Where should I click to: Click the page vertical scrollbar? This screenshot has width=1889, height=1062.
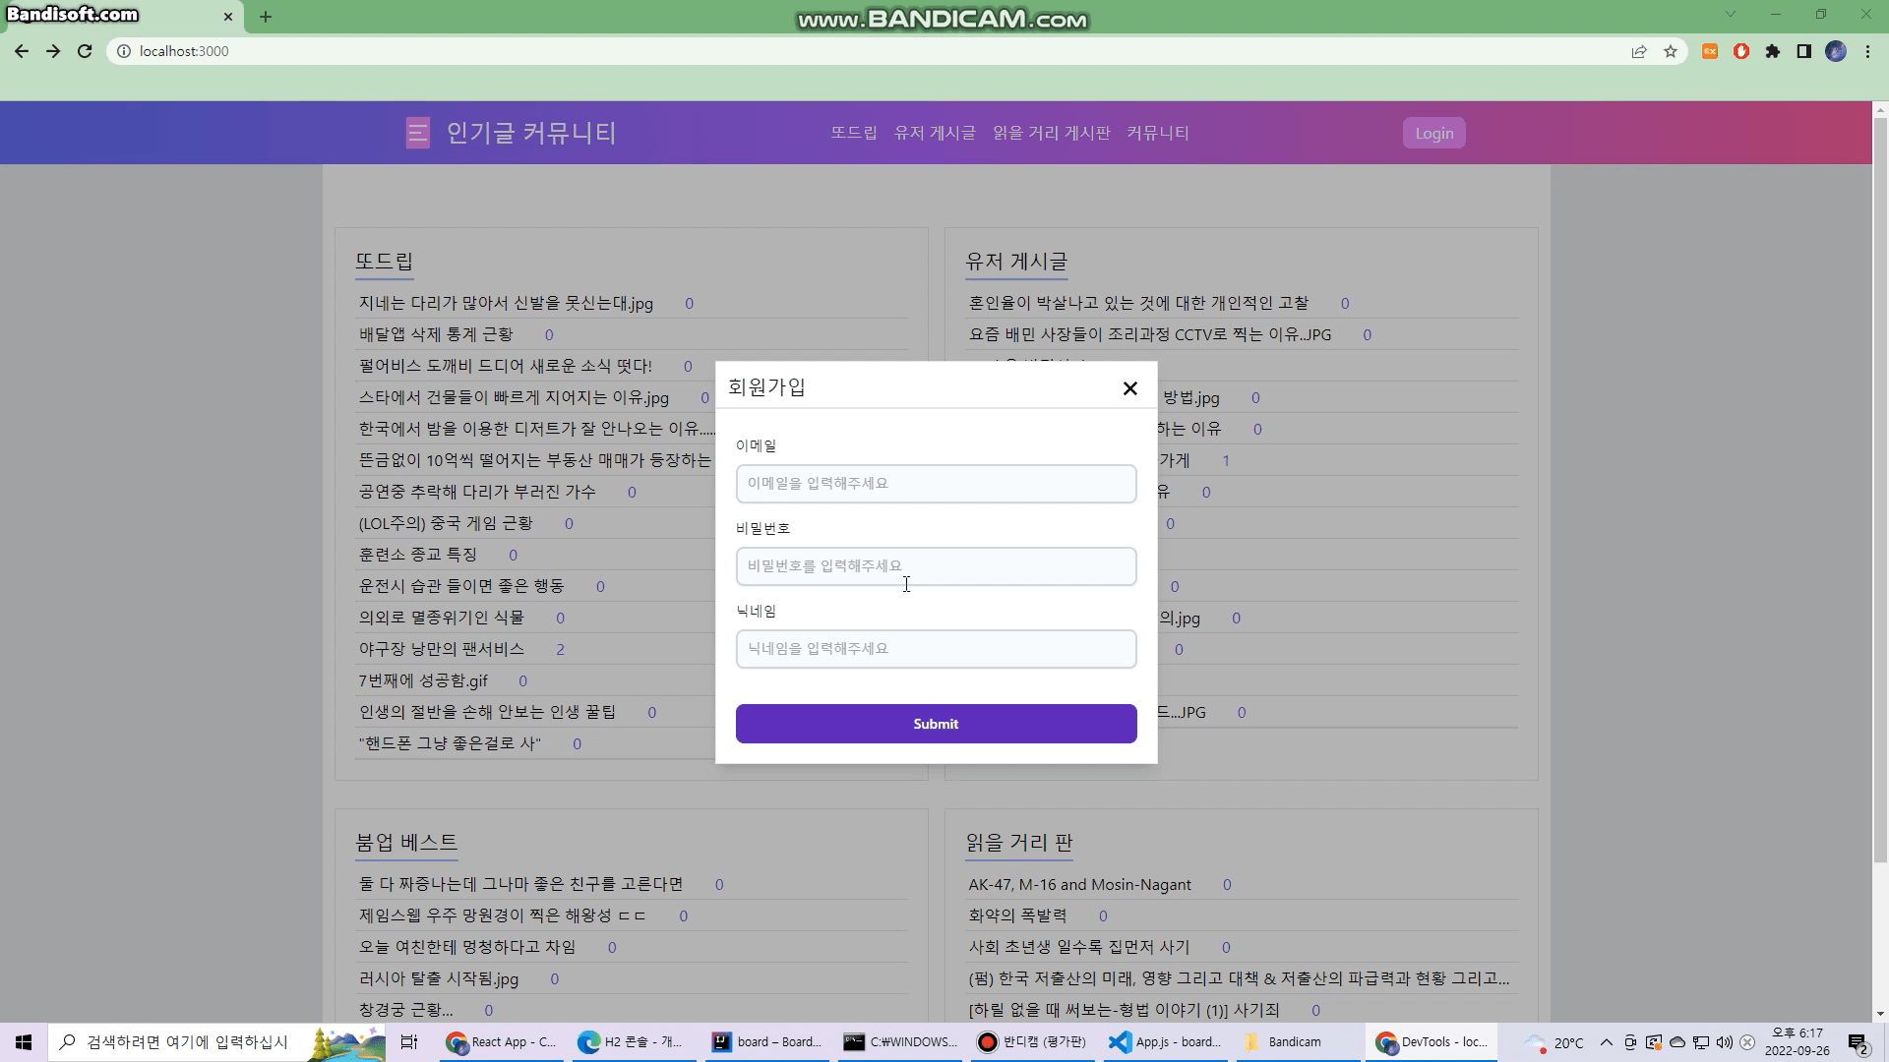[x=1880, y=492]
